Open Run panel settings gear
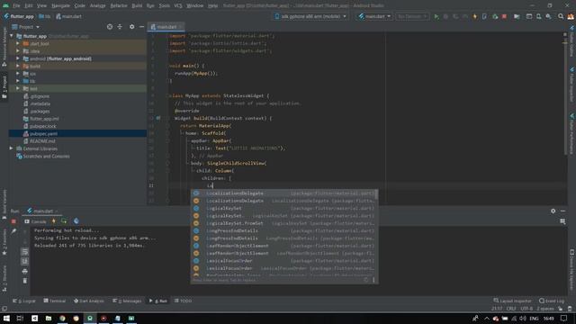The width and height of the screenshot is (576, 324). click(553, 211)
